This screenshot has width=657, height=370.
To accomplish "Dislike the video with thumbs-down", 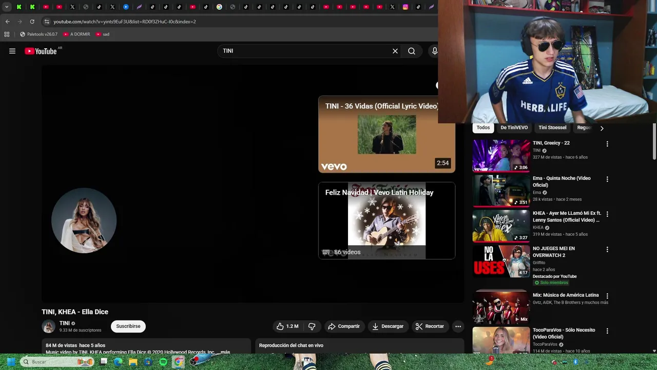I will (x=312, y=326).
